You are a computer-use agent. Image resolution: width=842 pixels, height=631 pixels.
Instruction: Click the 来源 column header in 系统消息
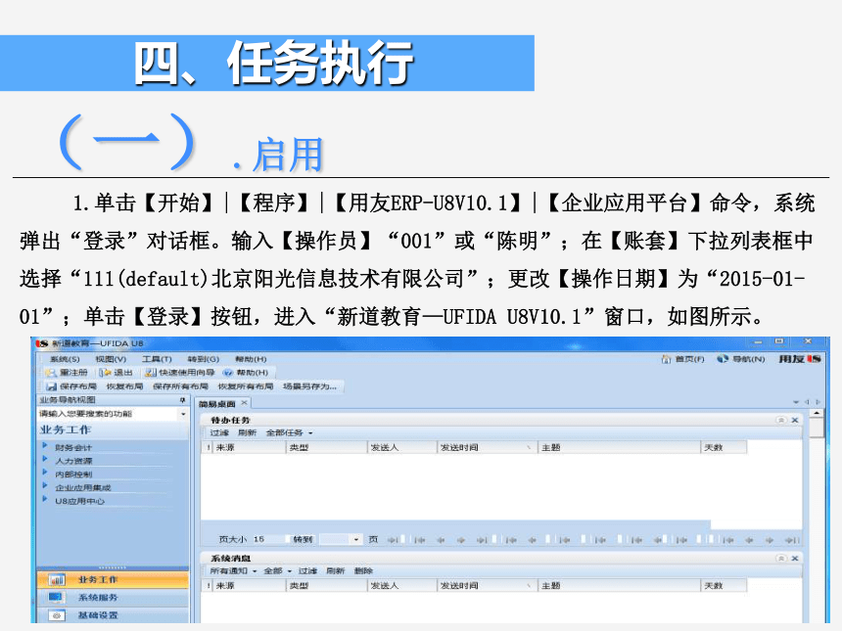249,586
